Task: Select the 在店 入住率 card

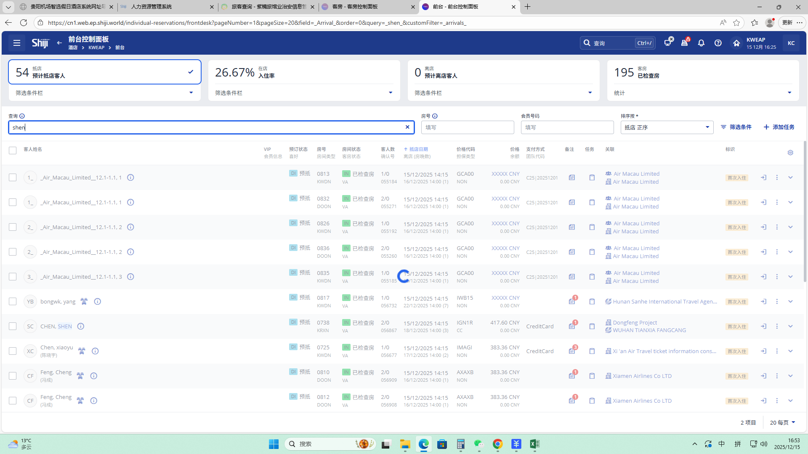Action: (x=303, y=72)
